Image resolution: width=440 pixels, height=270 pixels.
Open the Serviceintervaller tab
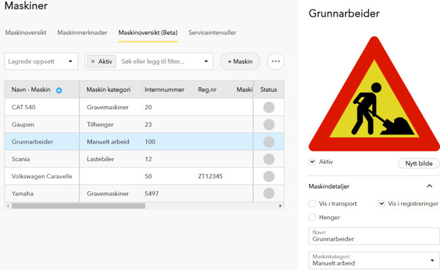(212, 33)
